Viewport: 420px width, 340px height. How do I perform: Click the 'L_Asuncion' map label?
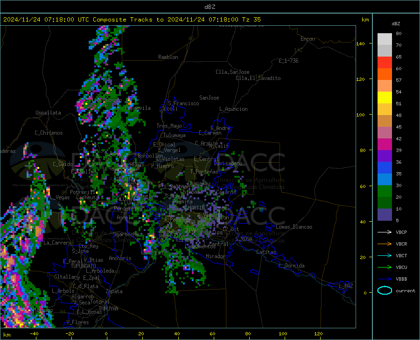(x=233, y=109)
